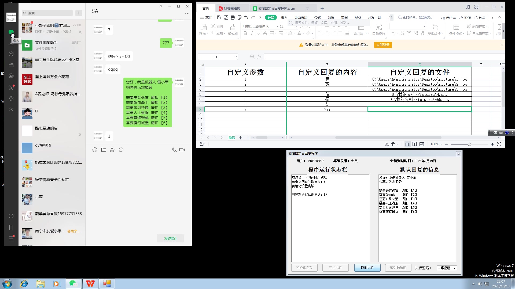Open WeChat mini programs icon near bottom
This screenshot has height=289, width=515.
point(11,216)
